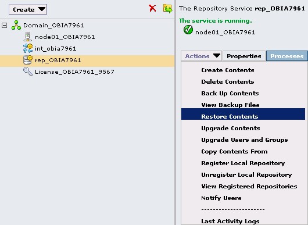Choose Notify Users menu item
The width and height of the screenshot is (308, 225).
click(x=221, y=198)
